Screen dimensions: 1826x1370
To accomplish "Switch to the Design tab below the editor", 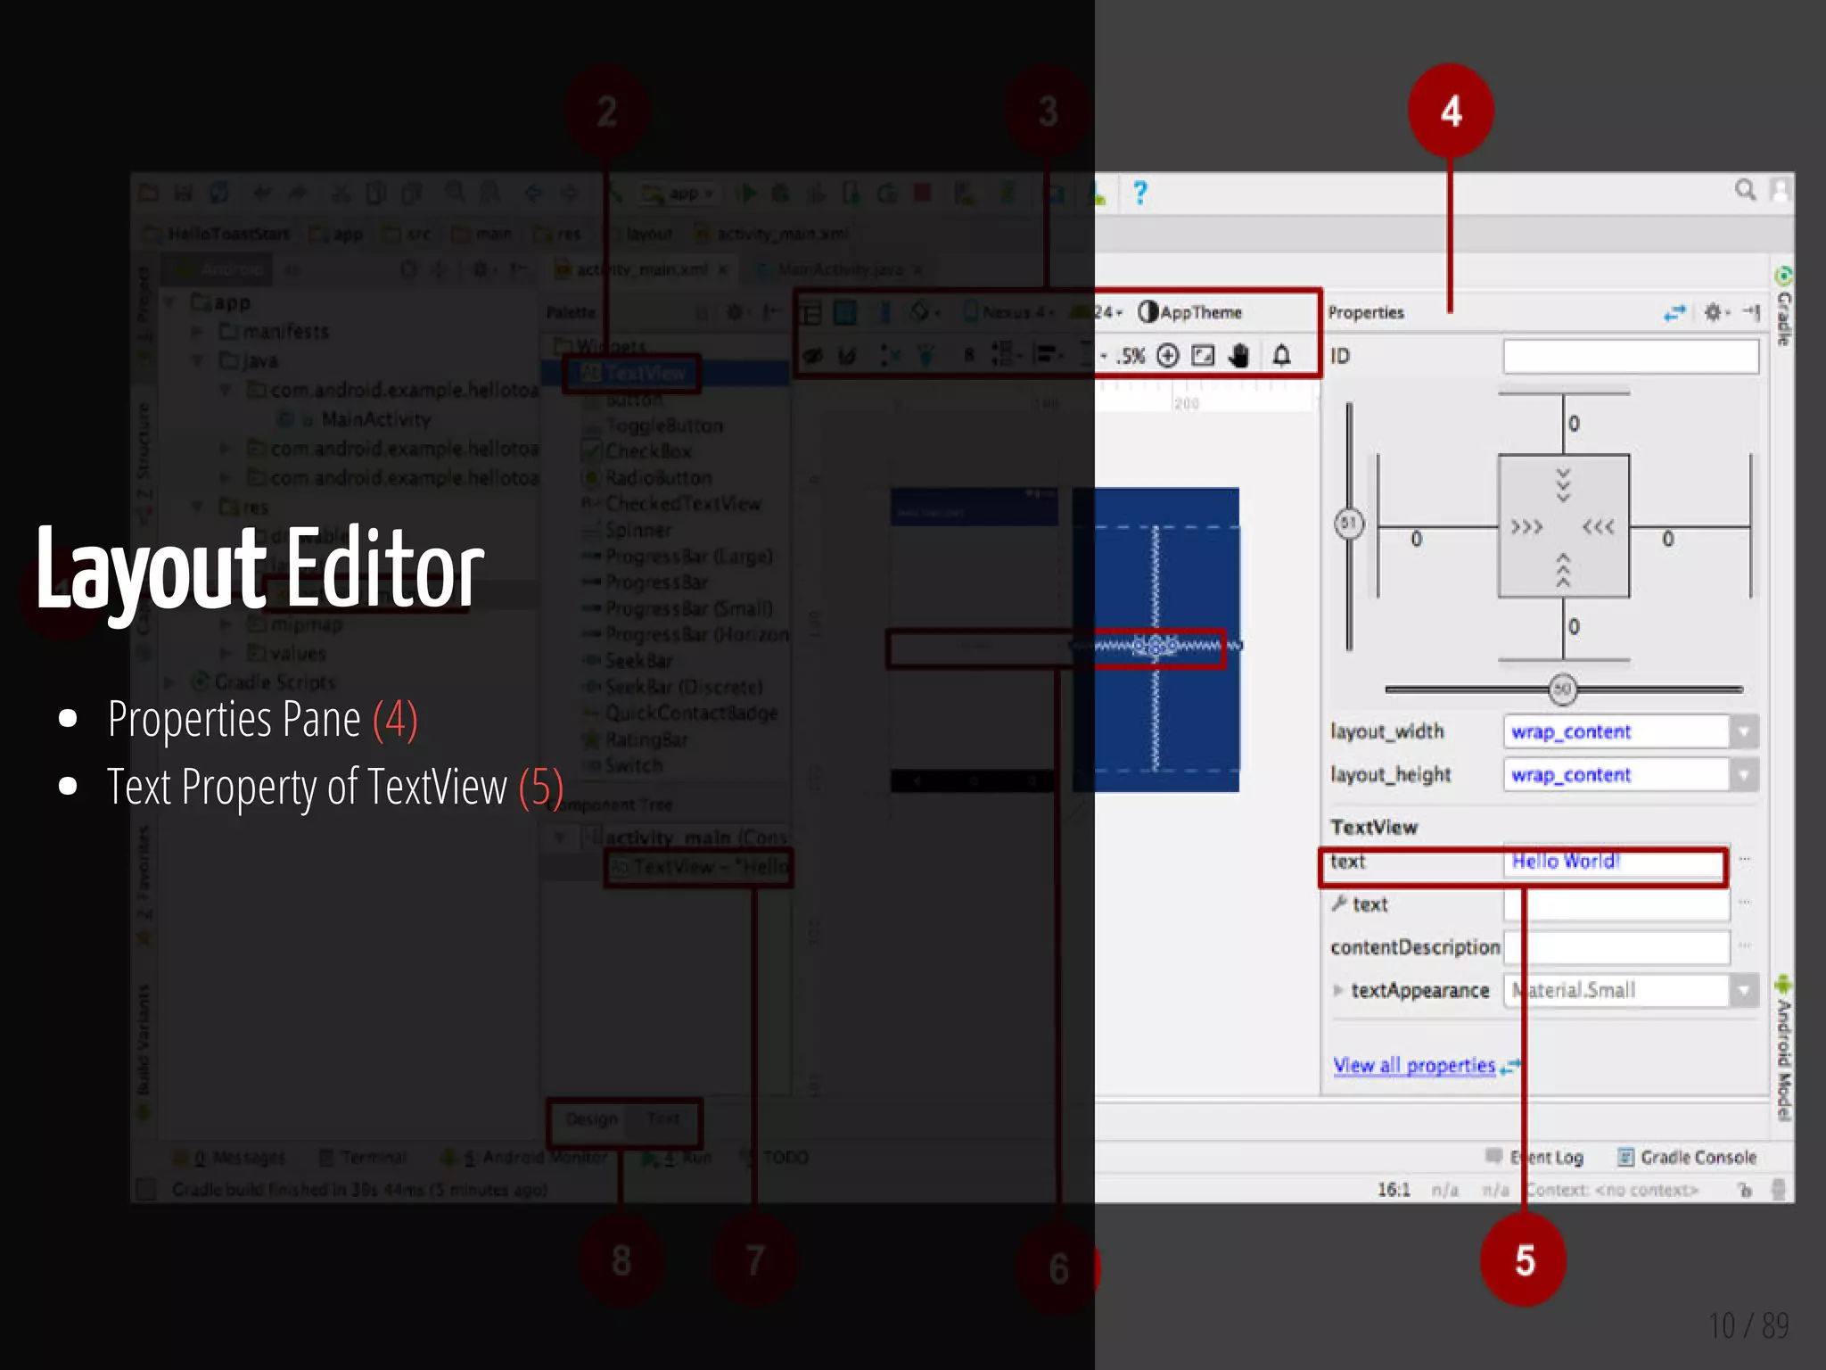I will click(x=591, y=1118).
